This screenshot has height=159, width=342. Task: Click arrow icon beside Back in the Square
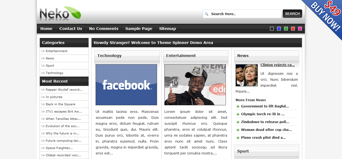(43, 104)
